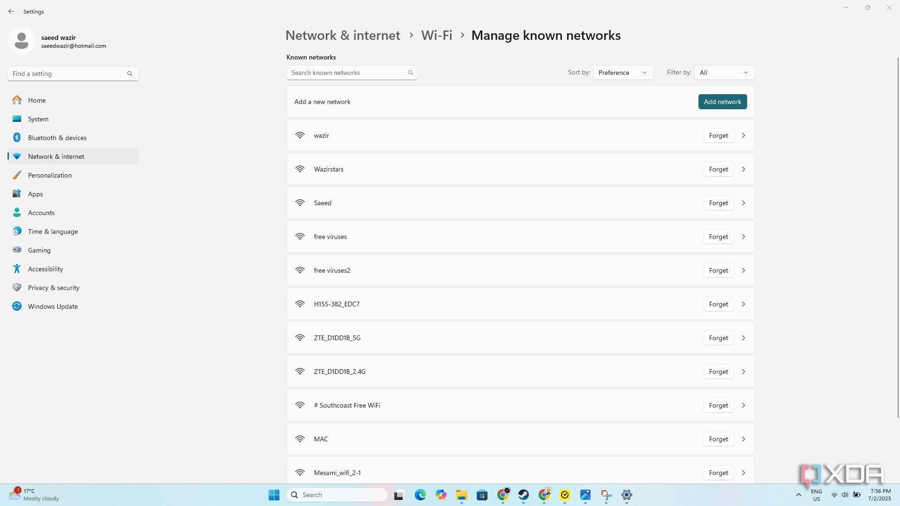This screenshot has height=506, width=900.
Task: Click the search magnifier in Find a setting
Action: (130, 74)
